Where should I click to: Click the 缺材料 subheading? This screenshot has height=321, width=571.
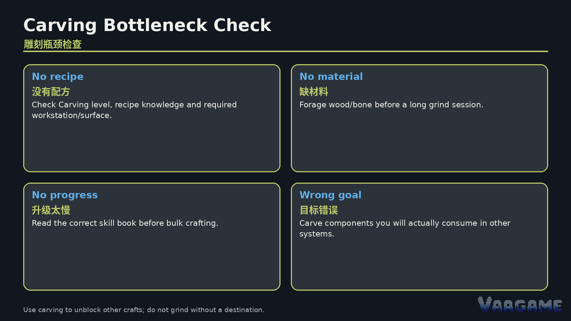(x=314, y=92)
